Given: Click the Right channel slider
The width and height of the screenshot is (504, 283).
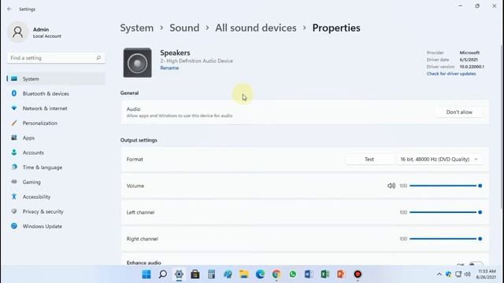Looking at the screenshot, I should tap(446, 239).
